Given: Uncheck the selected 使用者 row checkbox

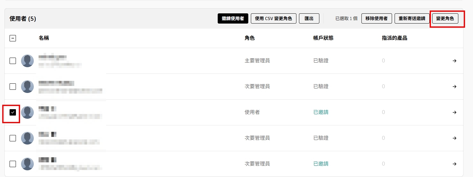Looking at the screenshot, I should 13,112.
